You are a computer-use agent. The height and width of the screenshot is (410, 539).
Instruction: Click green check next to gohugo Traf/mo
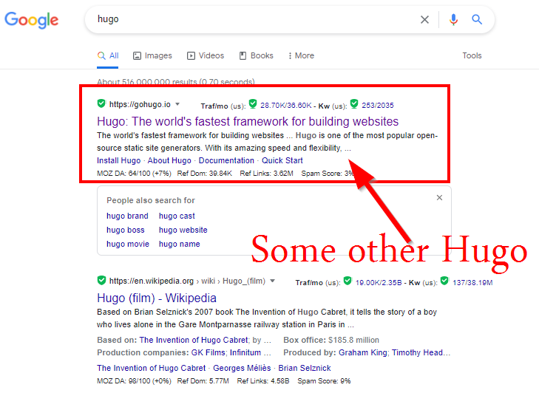pyautogui.click(x=253, y=104)
